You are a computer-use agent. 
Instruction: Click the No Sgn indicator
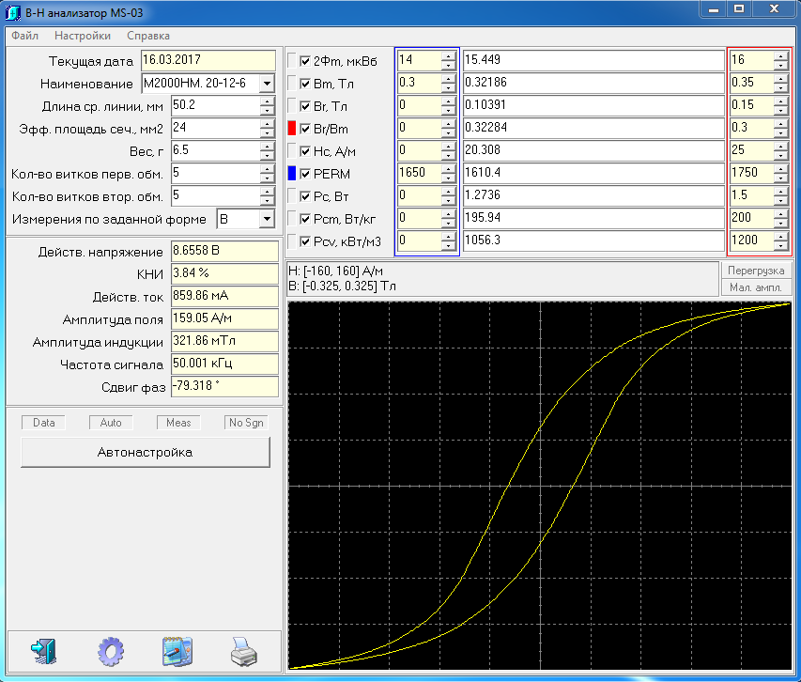click(246, 423)
